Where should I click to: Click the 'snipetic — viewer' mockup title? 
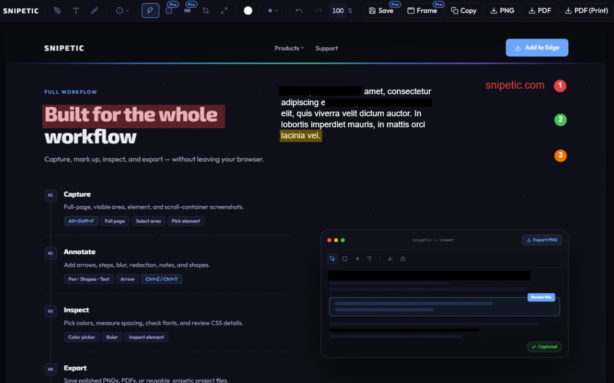433,240
